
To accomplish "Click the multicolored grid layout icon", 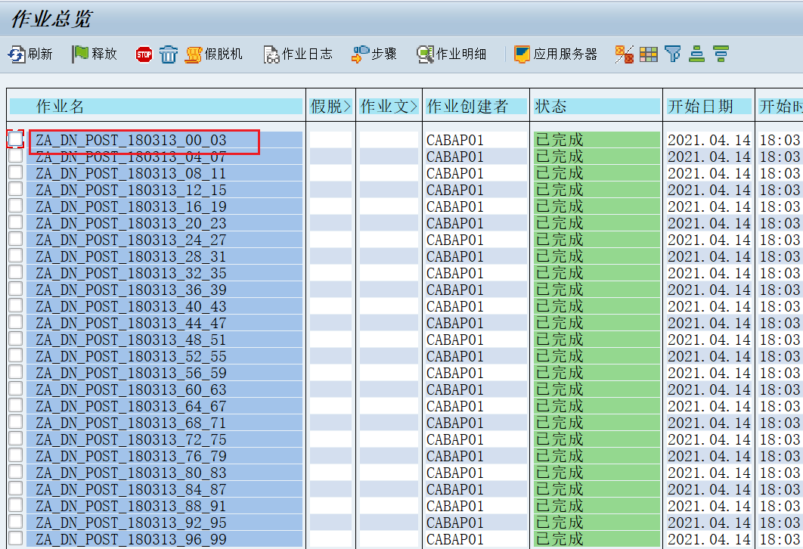I will (648, 54).
